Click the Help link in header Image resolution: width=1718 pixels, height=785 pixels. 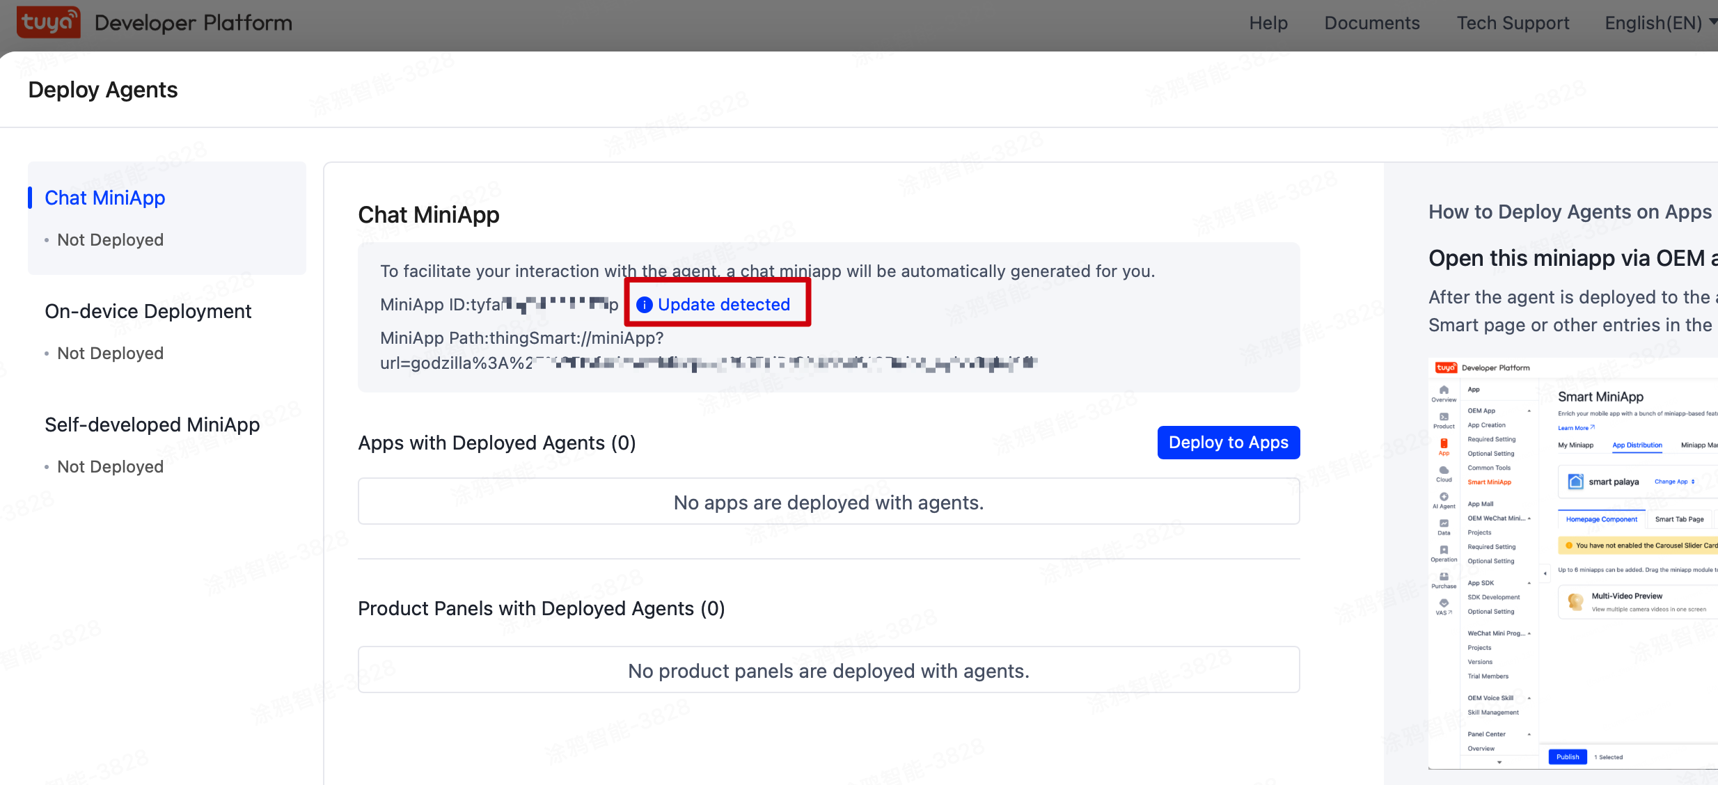coord(1268,23)
